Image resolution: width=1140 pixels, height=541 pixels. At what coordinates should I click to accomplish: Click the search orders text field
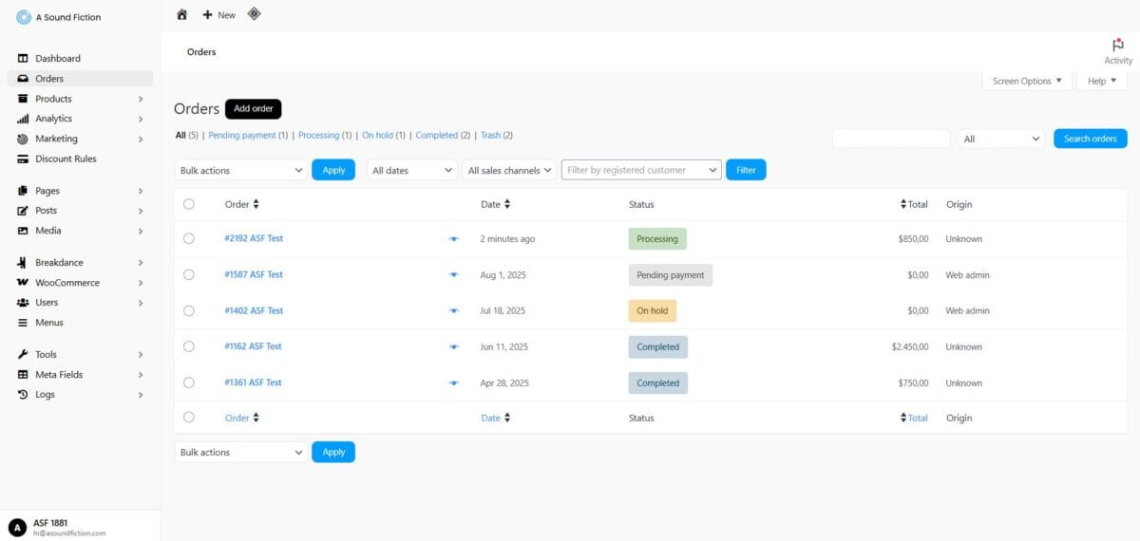pos(890,139)
